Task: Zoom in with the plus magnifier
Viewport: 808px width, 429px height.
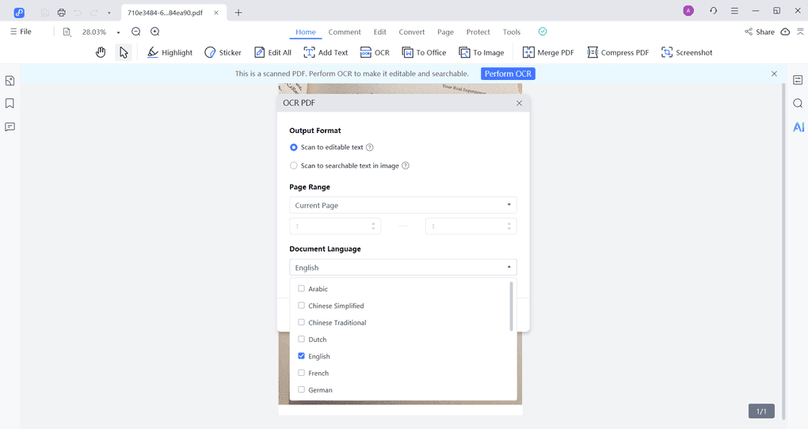Action: click(154, 32)
